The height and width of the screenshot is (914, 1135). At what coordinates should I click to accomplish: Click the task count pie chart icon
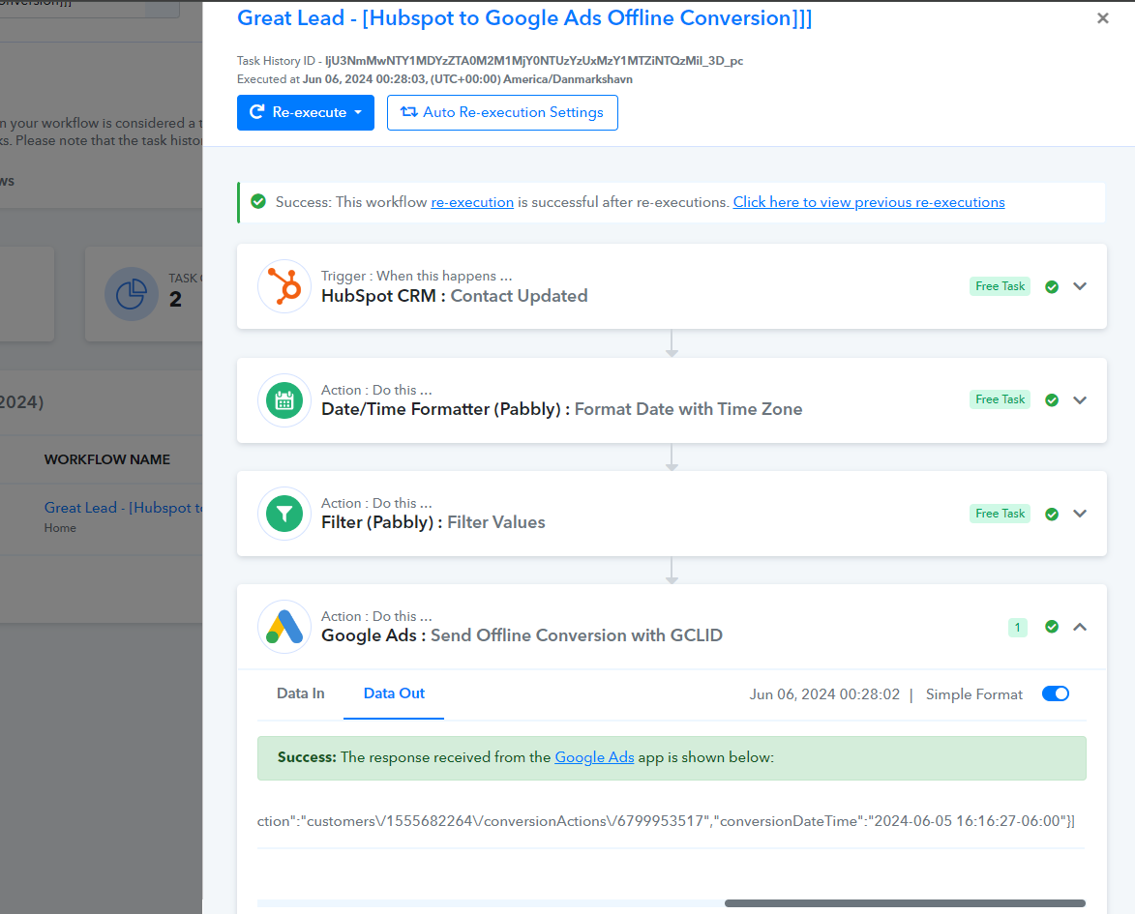tap(132, 295)
